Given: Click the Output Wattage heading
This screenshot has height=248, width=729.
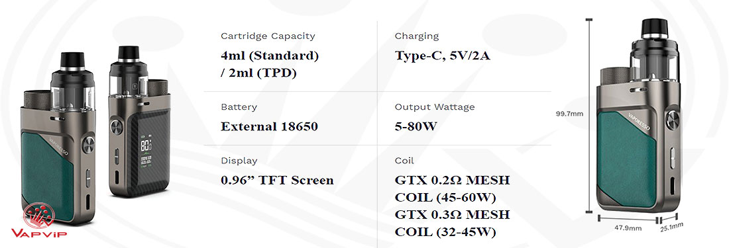Looking at the screenshot, I should tap(435, 107).
